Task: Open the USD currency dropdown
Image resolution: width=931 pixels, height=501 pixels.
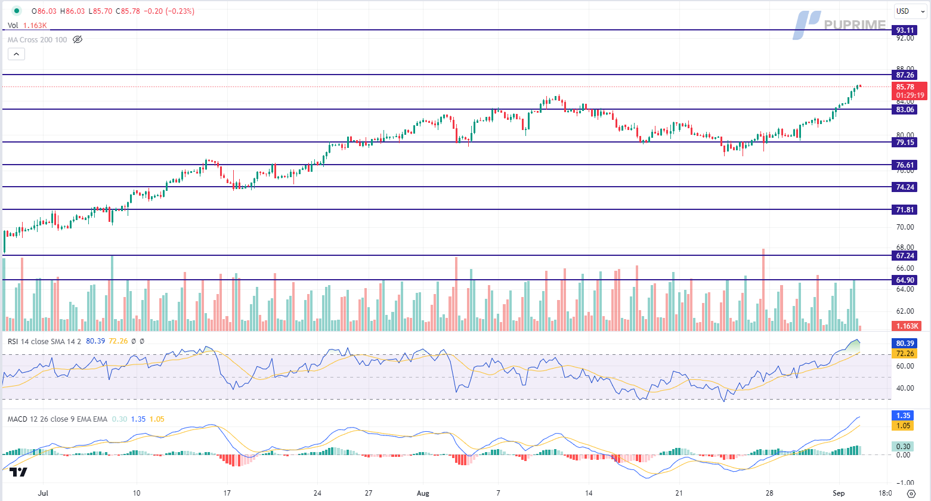Action: [910, 11]
